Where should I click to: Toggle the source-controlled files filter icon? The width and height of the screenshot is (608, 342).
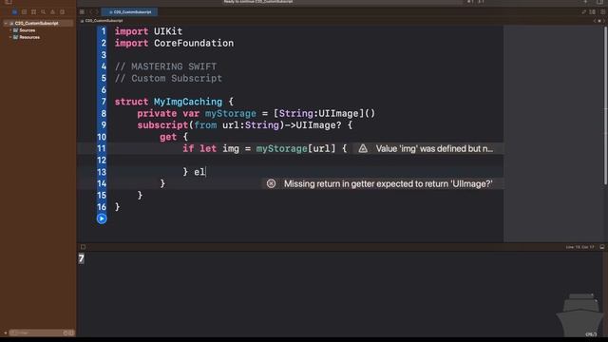pos(71,332)
